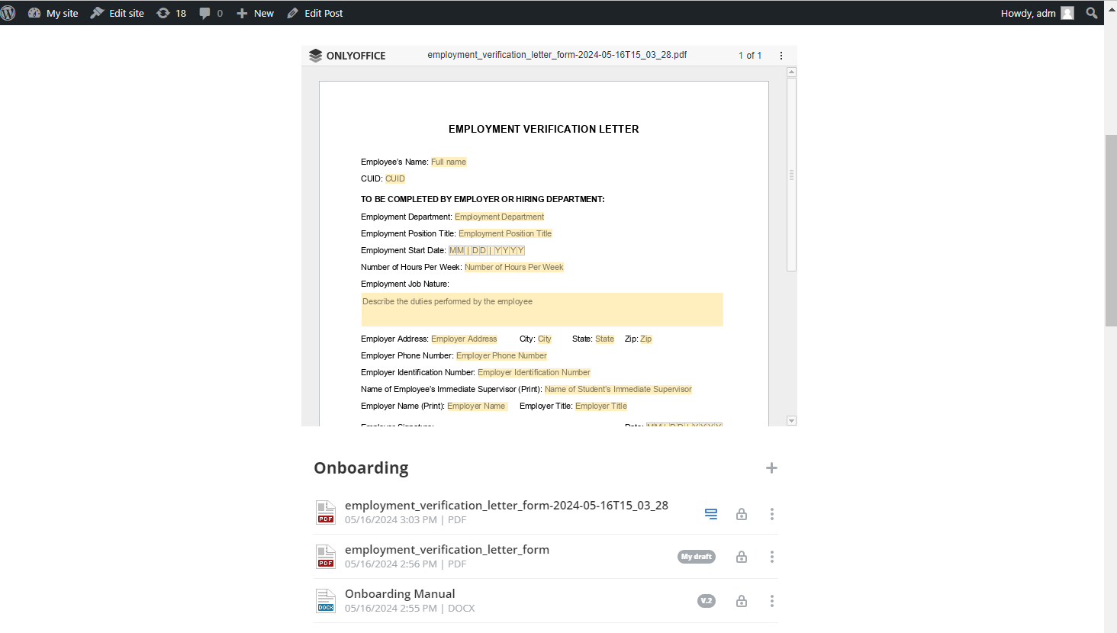The height and width of the screenshot is (633, 1117).
Task: Click Edit Post in admin bar
Action: 315,13
